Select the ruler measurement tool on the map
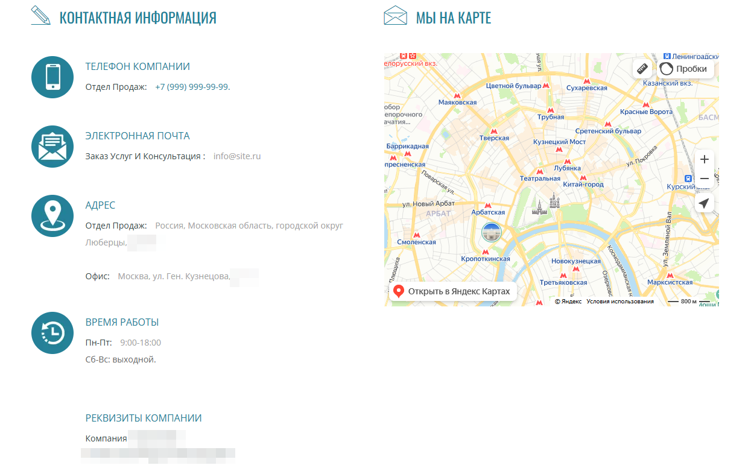The image size is (751, 465). point(642,68)
